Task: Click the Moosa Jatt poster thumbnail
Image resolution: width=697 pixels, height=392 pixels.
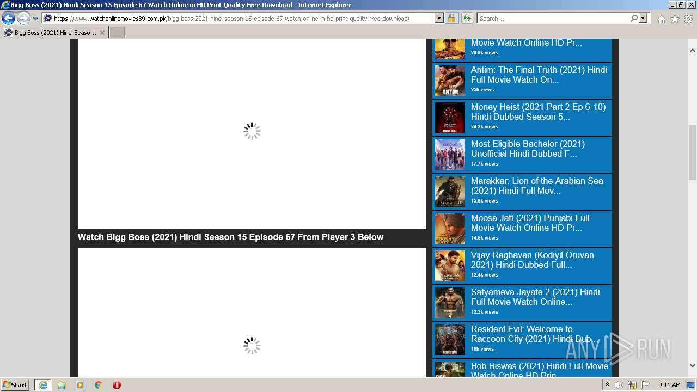Action: point(450,229)
